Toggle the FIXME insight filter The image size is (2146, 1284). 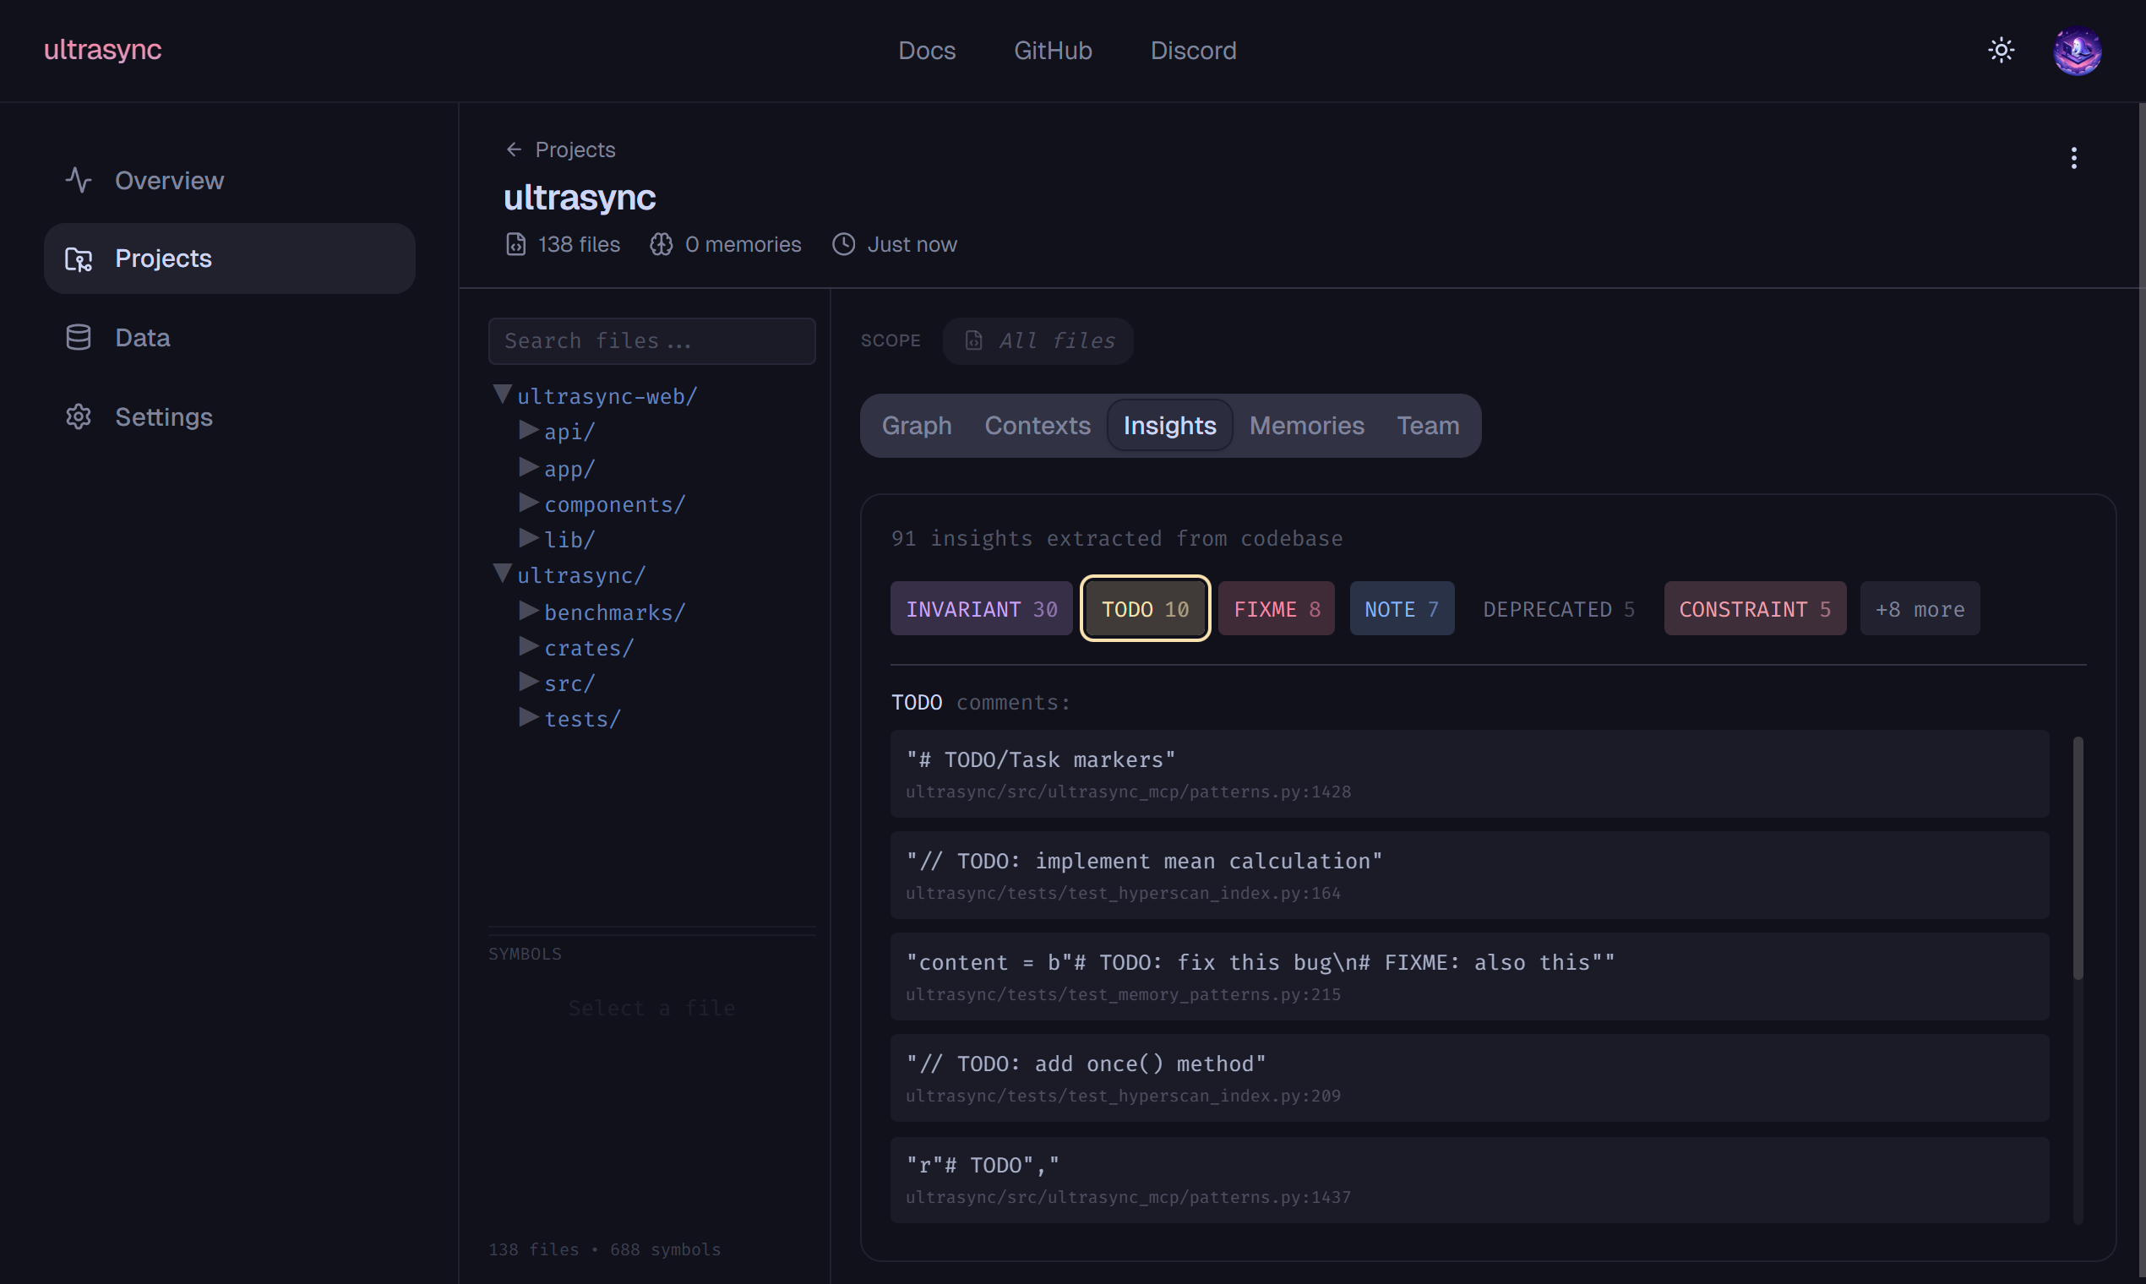[1276, 609]
